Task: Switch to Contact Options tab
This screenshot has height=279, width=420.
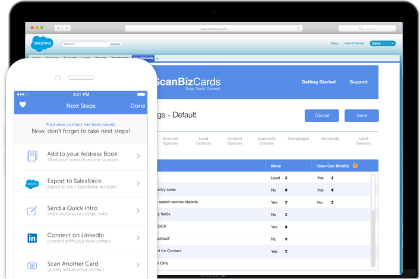Action: pos(235,141)
